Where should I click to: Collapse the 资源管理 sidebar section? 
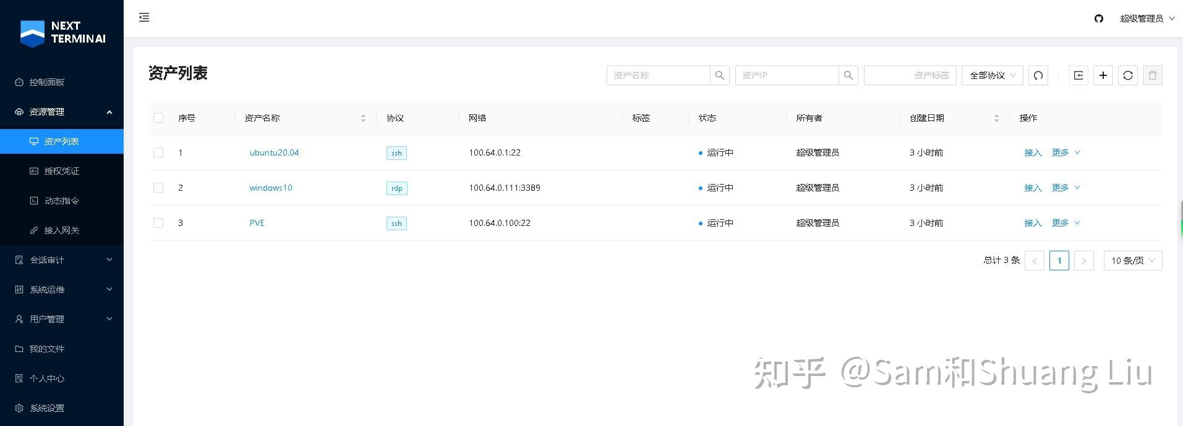click(x=62, y=112)
